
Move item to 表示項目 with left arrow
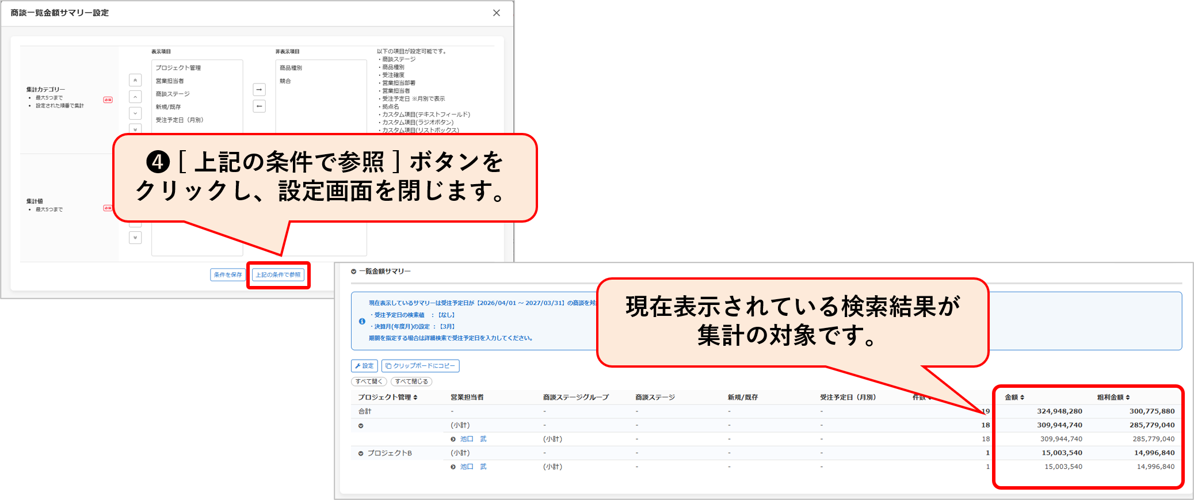tap(260, 106)
